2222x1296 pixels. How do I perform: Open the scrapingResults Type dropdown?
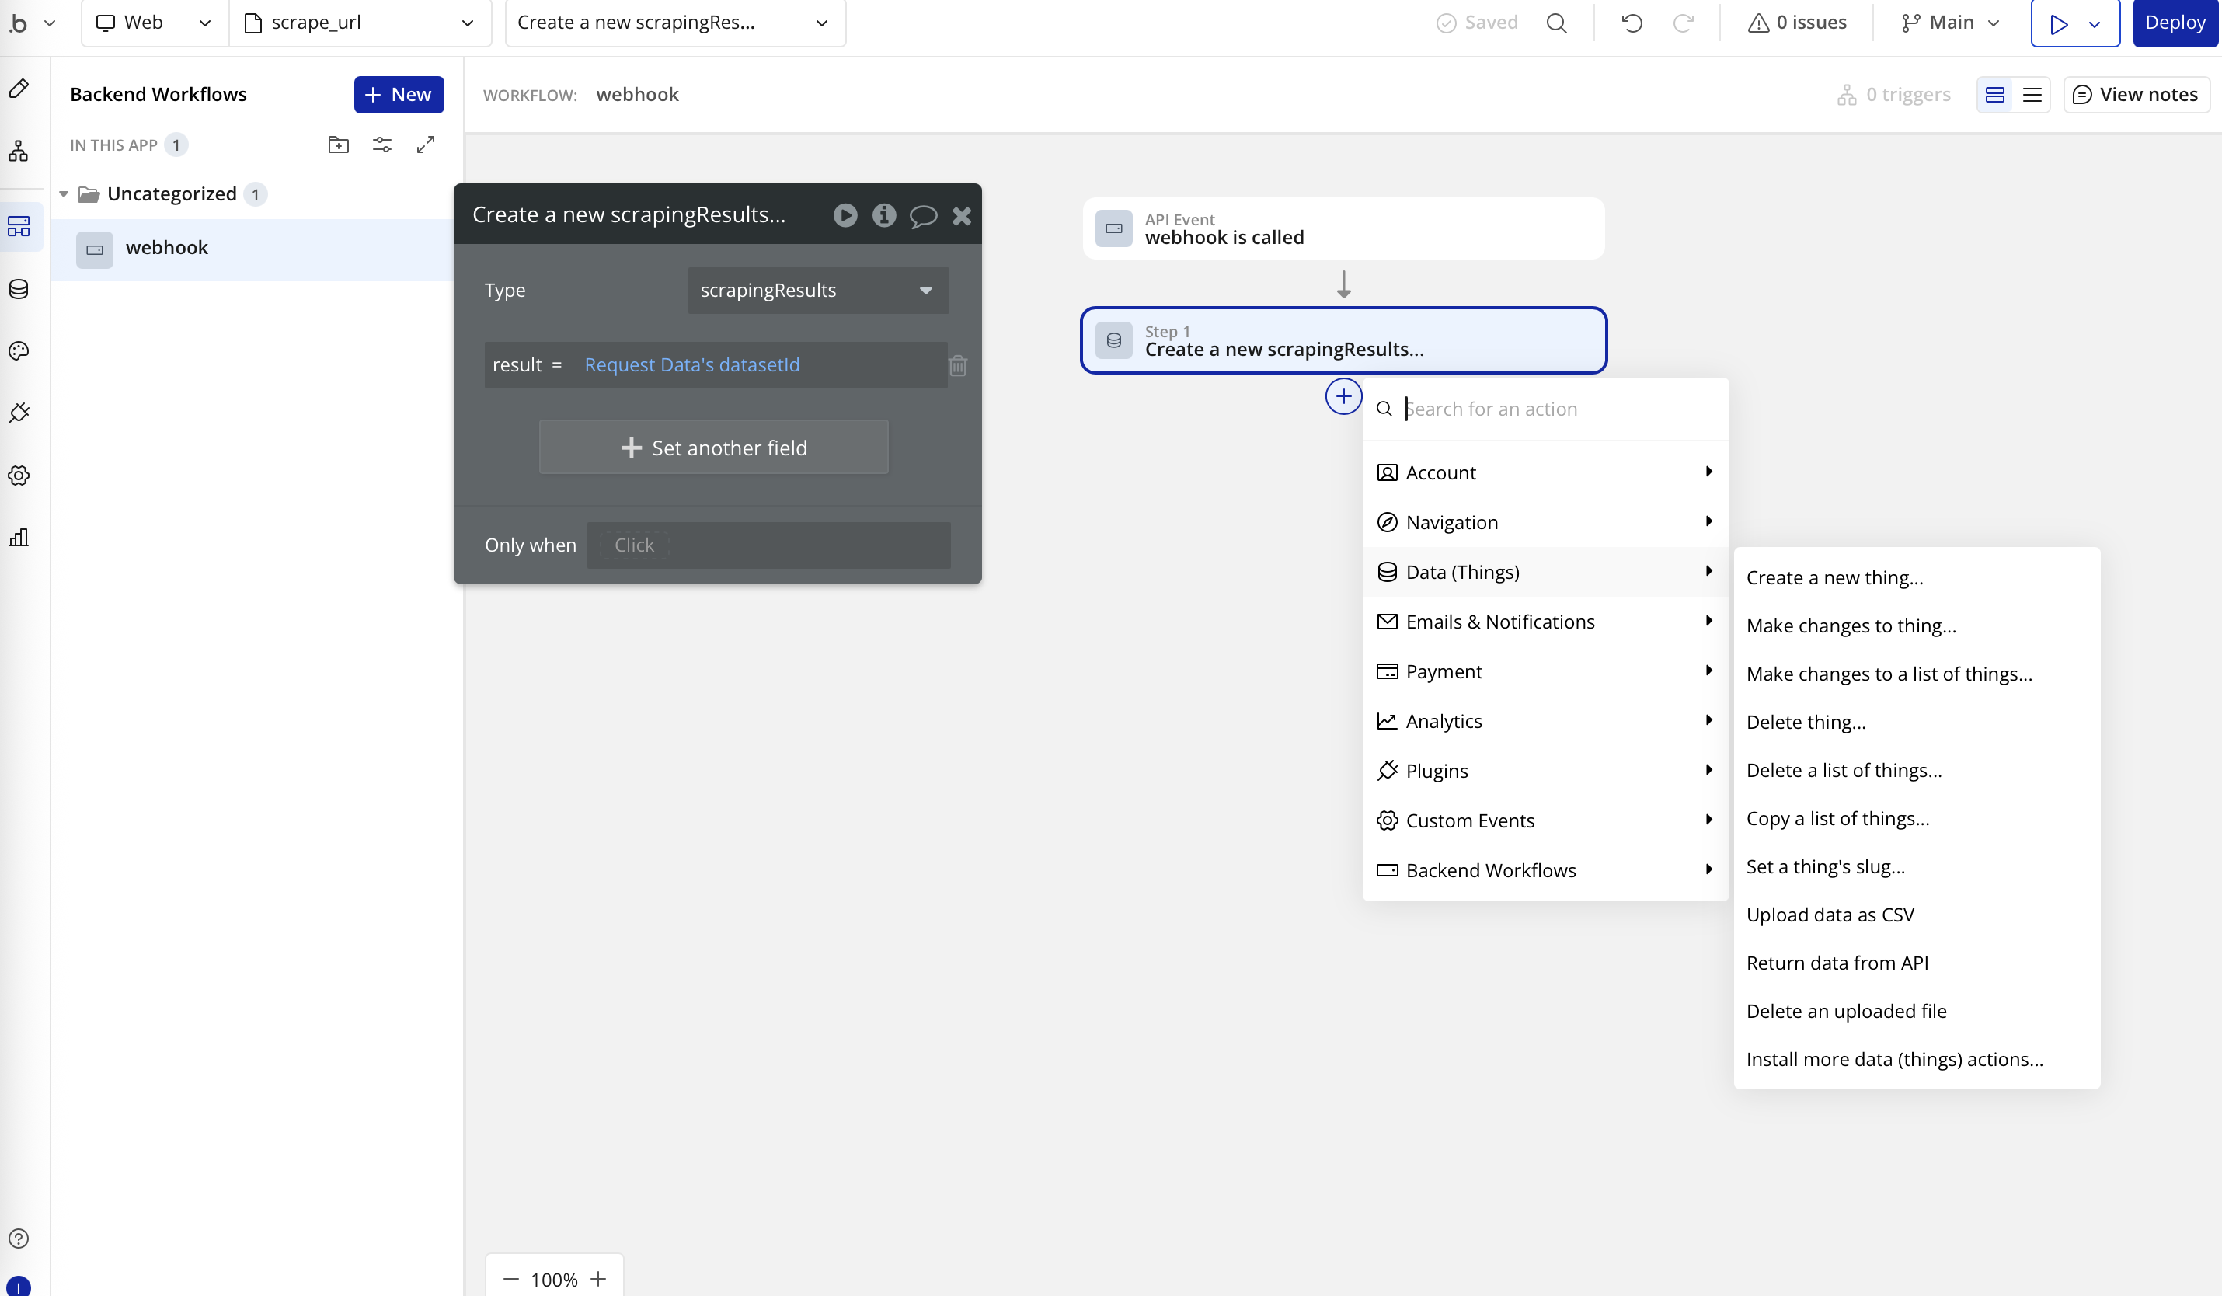[817, 290]
